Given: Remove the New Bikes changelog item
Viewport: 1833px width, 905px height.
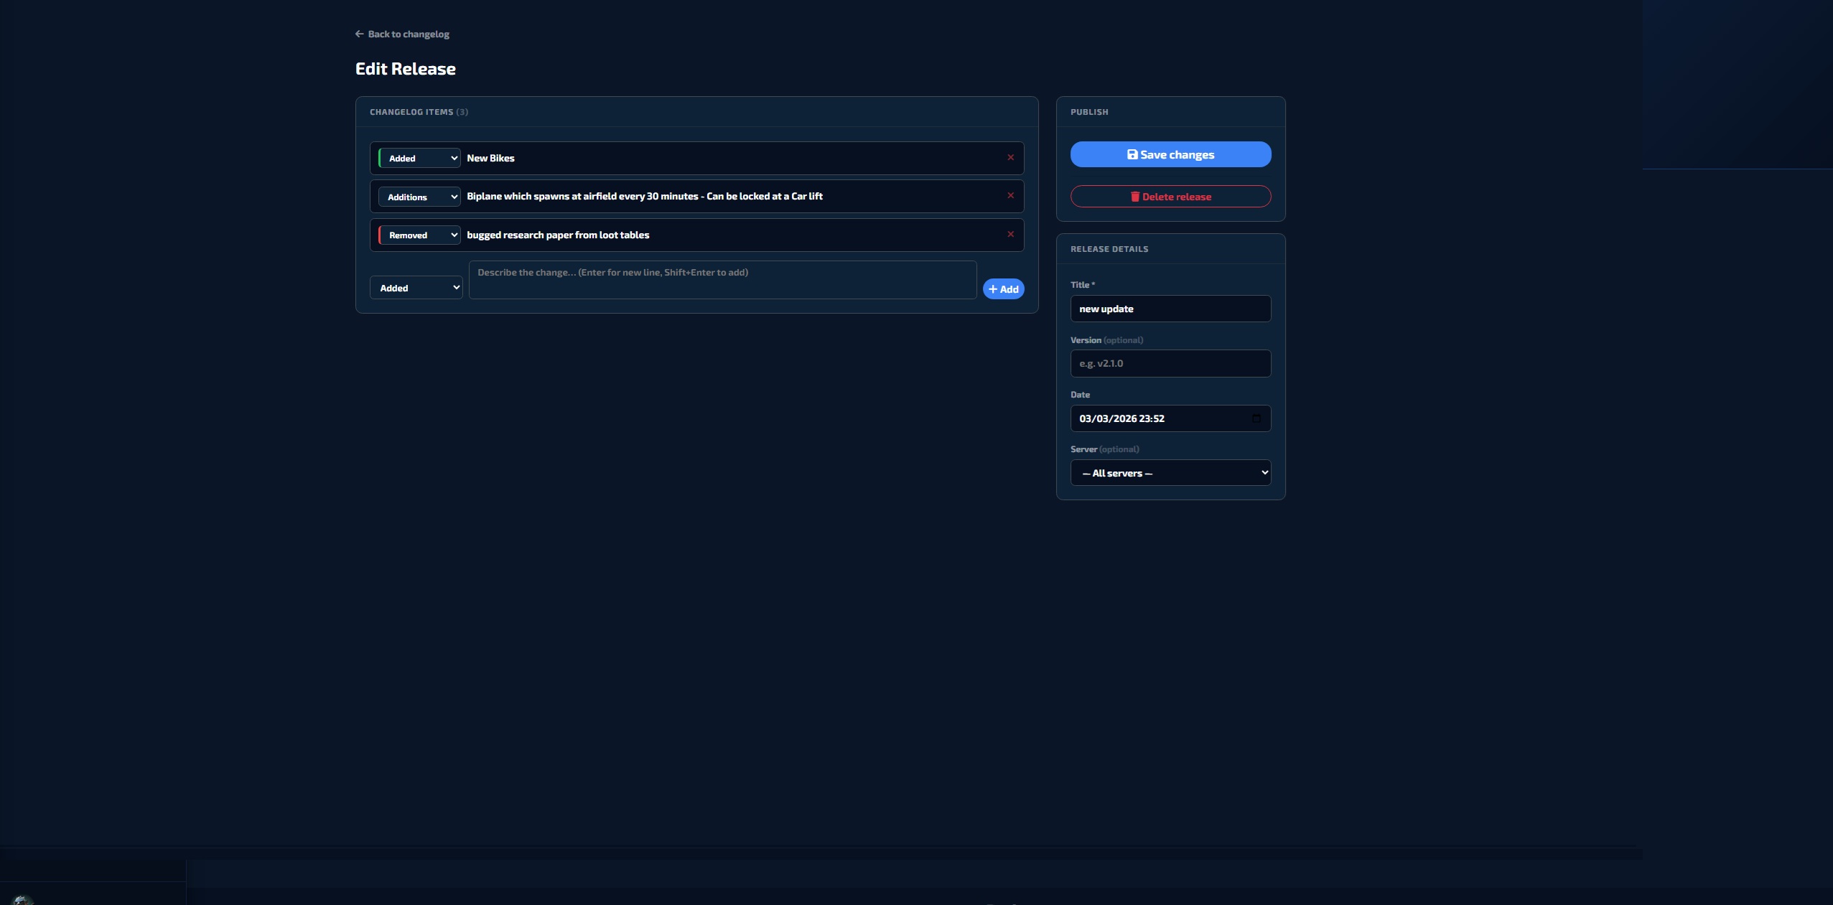Looking at the screenshot, I should (1010, 158).
